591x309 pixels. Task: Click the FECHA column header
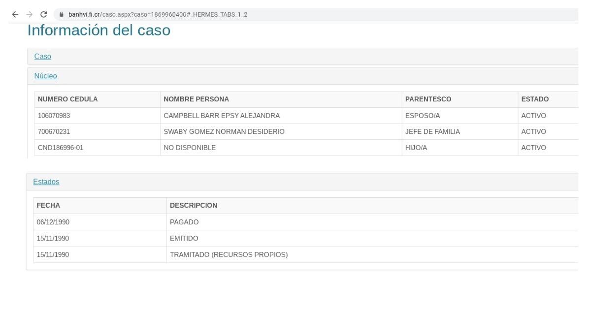(x=48, y=206)
